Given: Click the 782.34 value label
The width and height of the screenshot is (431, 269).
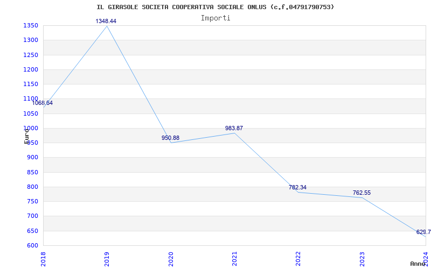Looking at the screenshot, I should [297, 187].
